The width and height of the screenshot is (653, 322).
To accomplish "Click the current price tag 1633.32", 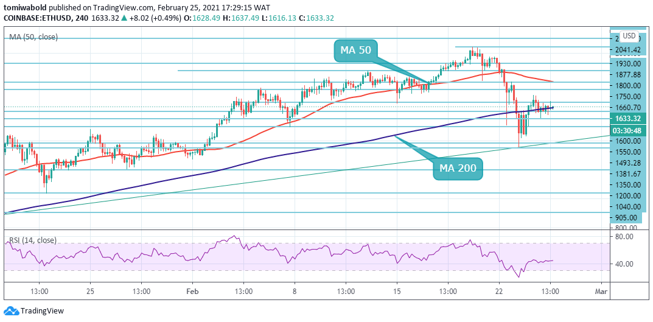I will pyautogui.click(x=629, y=119).
